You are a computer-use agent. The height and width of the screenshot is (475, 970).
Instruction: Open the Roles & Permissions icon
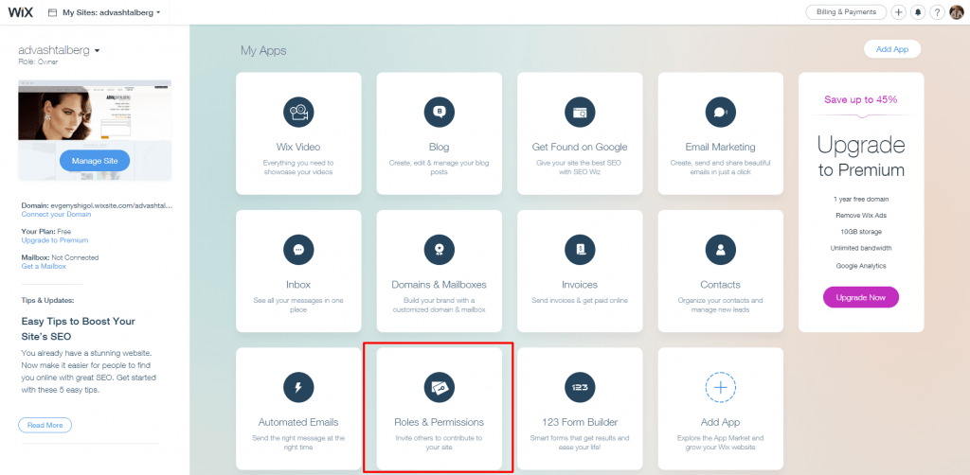[x=440, y=387]
